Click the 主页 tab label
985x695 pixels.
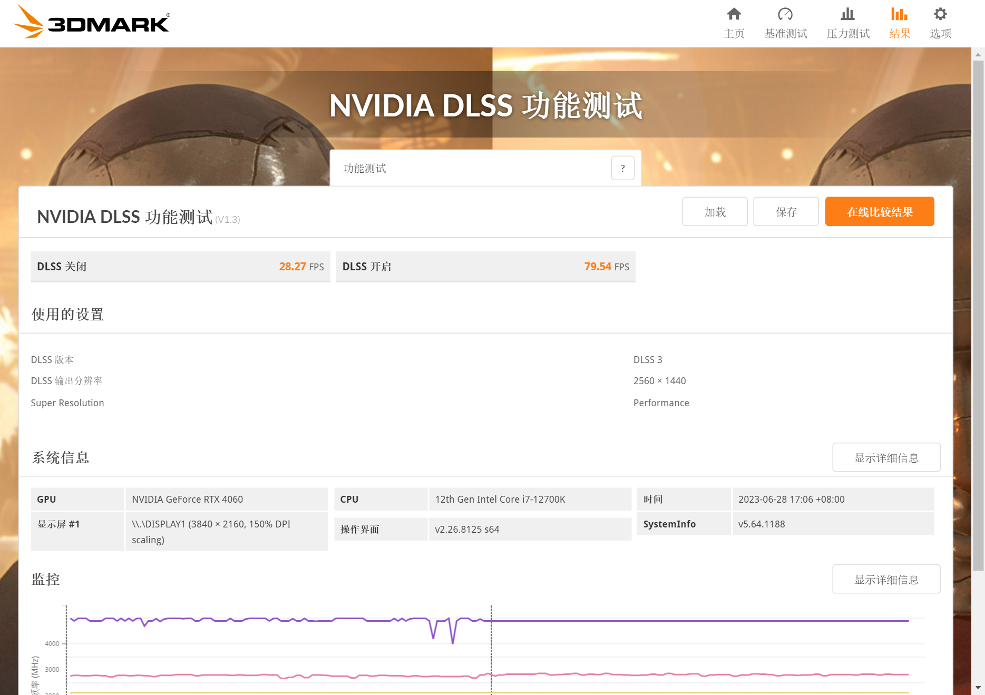pos(734,34)
